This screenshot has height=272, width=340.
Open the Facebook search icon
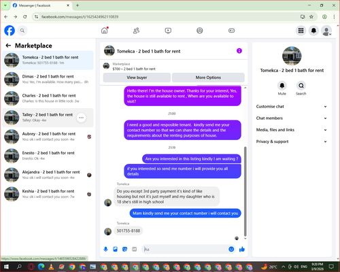22,31
